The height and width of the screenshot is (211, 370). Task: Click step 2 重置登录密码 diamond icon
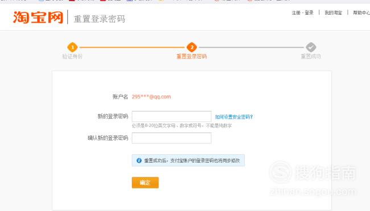[x=192, y=47]
